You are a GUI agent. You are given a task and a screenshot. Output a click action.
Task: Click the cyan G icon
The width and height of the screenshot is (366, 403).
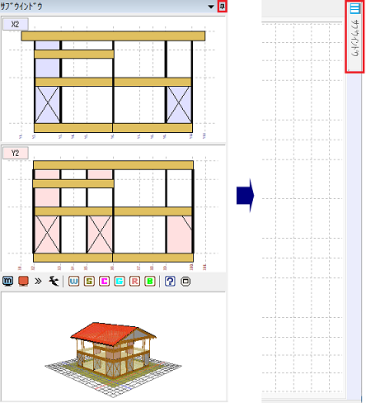[x=120, y=282]
